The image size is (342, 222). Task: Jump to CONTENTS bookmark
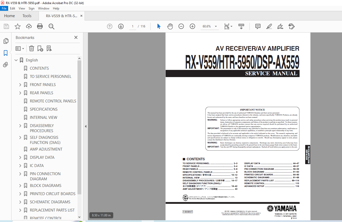(39, 68)
